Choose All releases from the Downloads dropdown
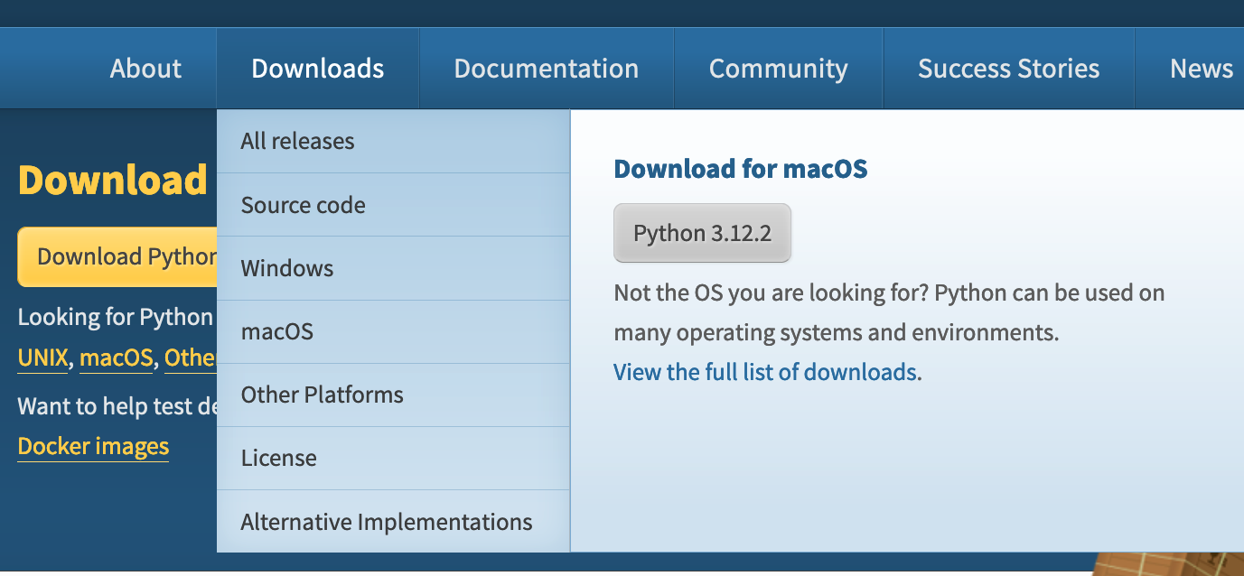1244x576 pixels. (393, 141)
